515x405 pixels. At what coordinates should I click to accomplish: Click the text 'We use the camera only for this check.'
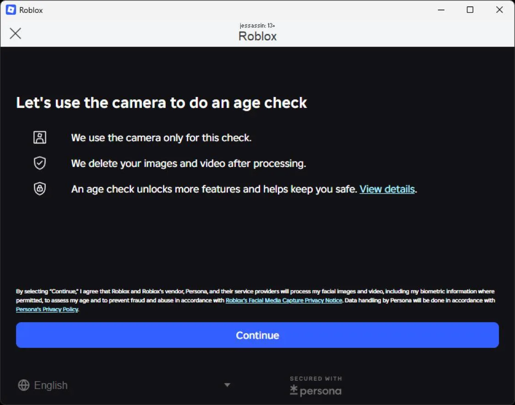[x=161, y=138]
